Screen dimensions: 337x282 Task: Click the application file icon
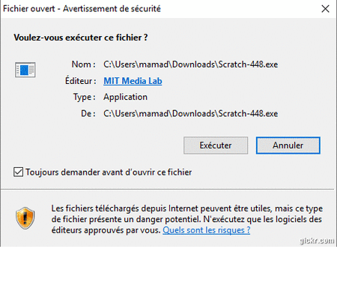(x=25, y=70)
